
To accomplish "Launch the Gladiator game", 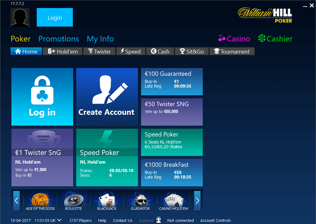I will [x=140, y=201].
